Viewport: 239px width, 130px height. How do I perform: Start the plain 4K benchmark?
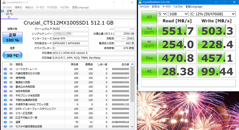click(x=149, y=71)
